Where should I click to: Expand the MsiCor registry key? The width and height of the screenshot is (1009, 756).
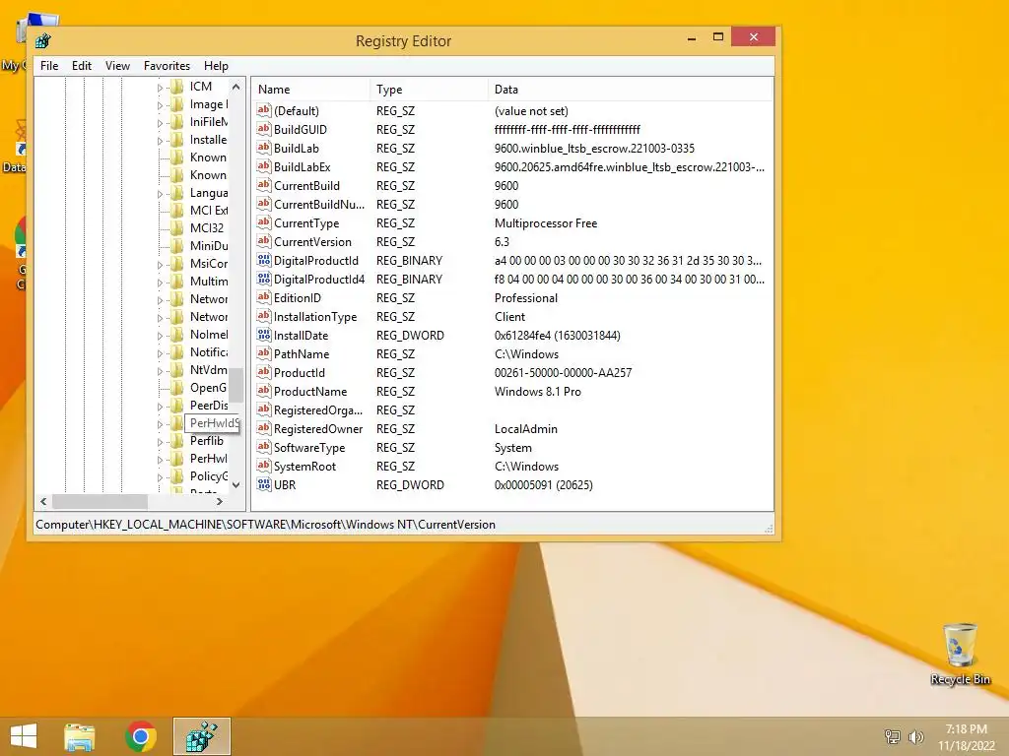[x=161, y=264]
